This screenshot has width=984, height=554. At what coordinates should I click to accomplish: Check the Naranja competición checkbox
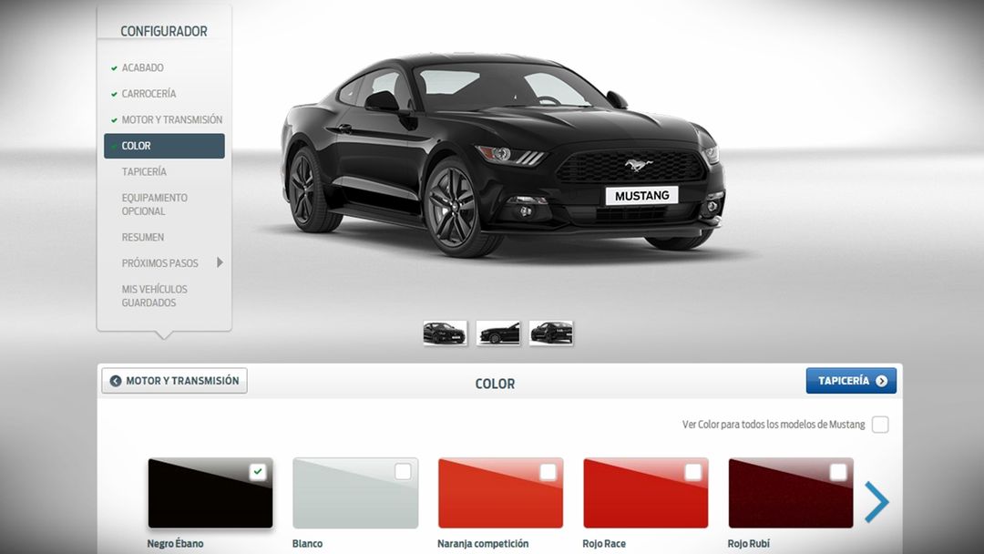(548, 472)
